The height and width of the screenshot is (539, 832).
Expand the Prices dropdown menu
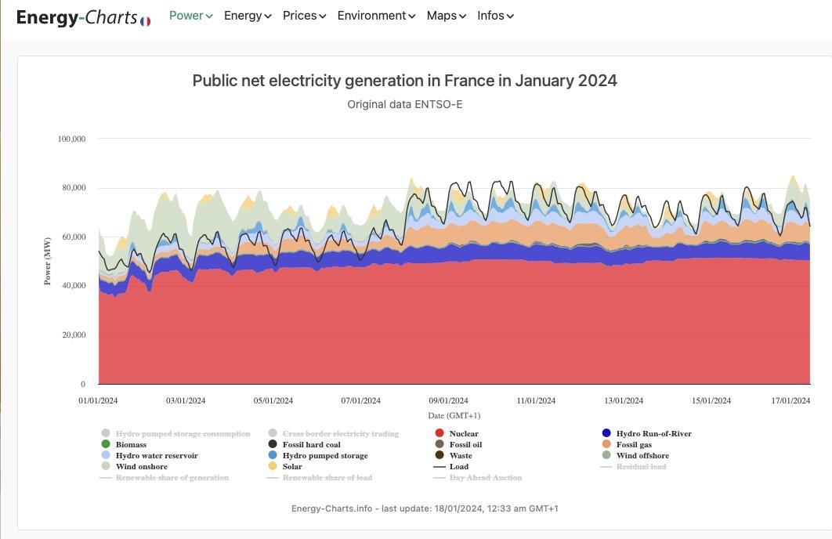tap(305, 16)
